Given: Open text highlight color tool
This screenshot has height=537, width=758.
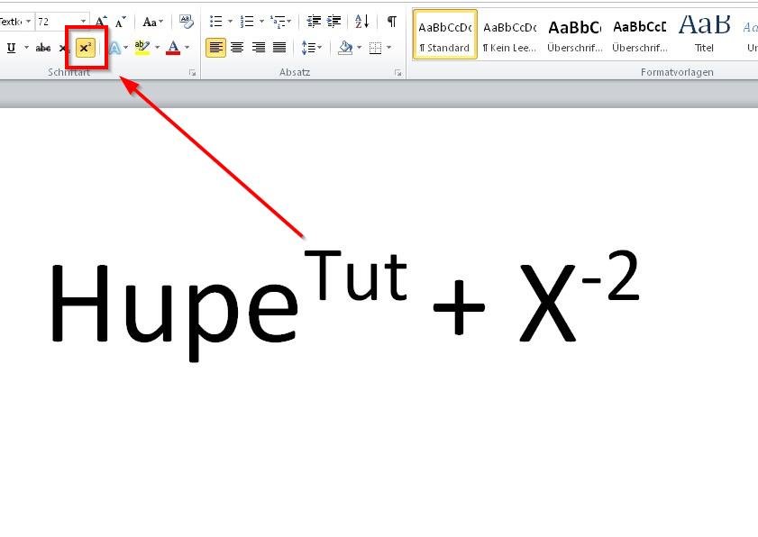Looking at the screenshot, I should tap(141, 48).
